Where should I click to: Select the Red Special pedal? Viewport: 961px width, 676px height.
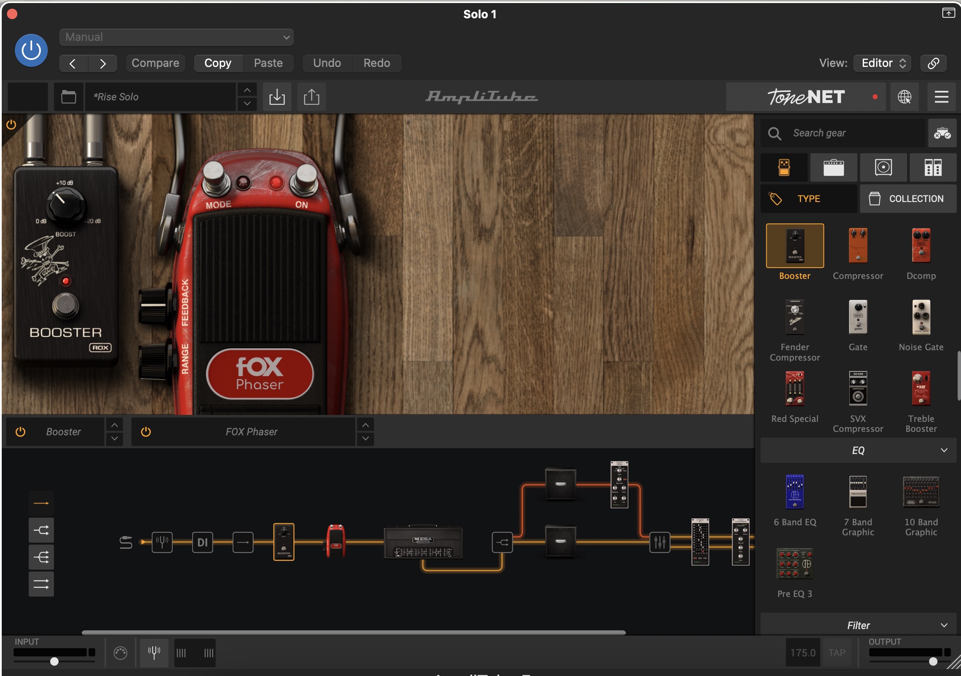[x=795, y=388]
